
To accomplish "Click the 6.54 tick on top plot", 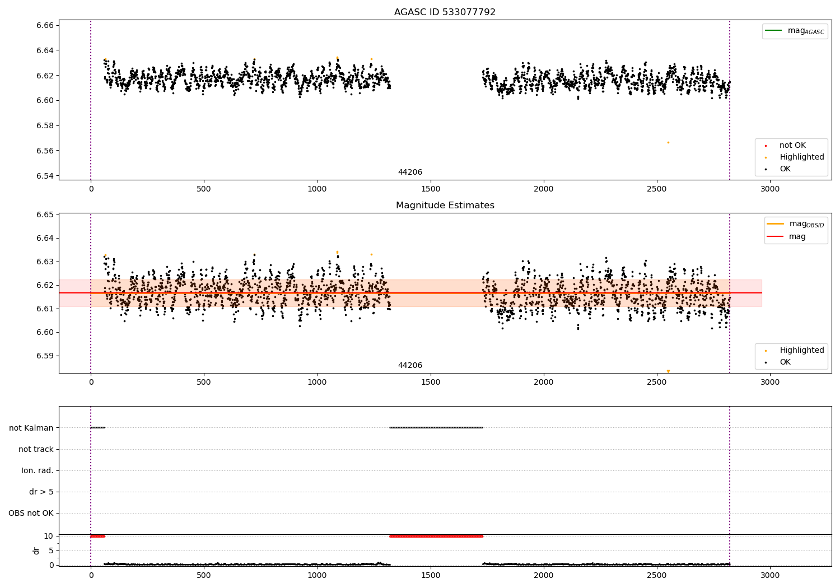I will click(x=45, y=176).
